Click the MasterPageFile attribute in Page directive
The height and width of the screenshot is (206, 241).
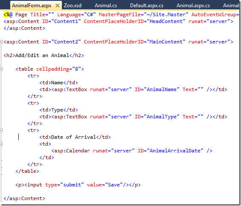[121, 14]
